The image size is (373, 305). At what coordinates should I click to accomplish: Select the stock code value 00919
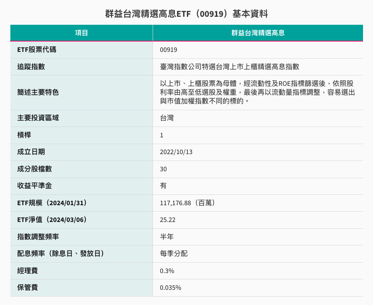coord(169,50)
